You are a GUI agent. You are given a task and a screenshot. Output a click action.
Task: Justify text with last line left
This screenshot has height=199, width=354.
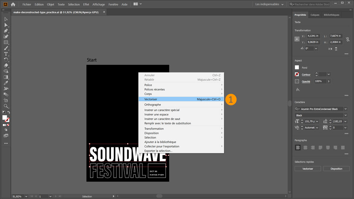coord(320,147)
